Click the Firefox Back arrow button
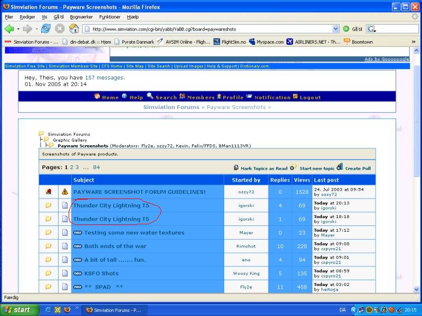This screenshot has width=422, height=316. coord(9,28)
